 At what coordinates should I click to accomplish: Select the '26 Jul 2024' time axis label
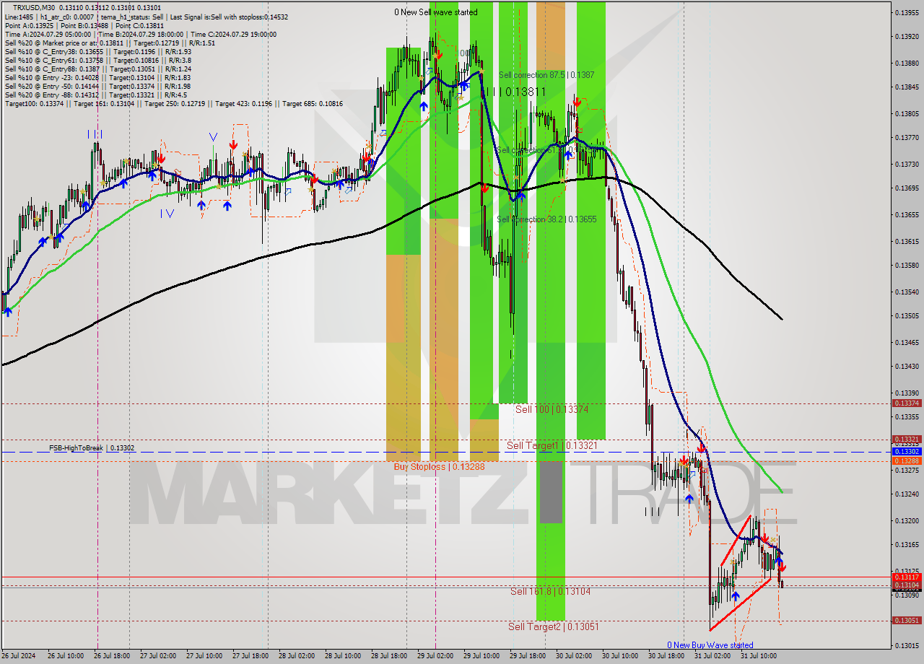point(18,656)
